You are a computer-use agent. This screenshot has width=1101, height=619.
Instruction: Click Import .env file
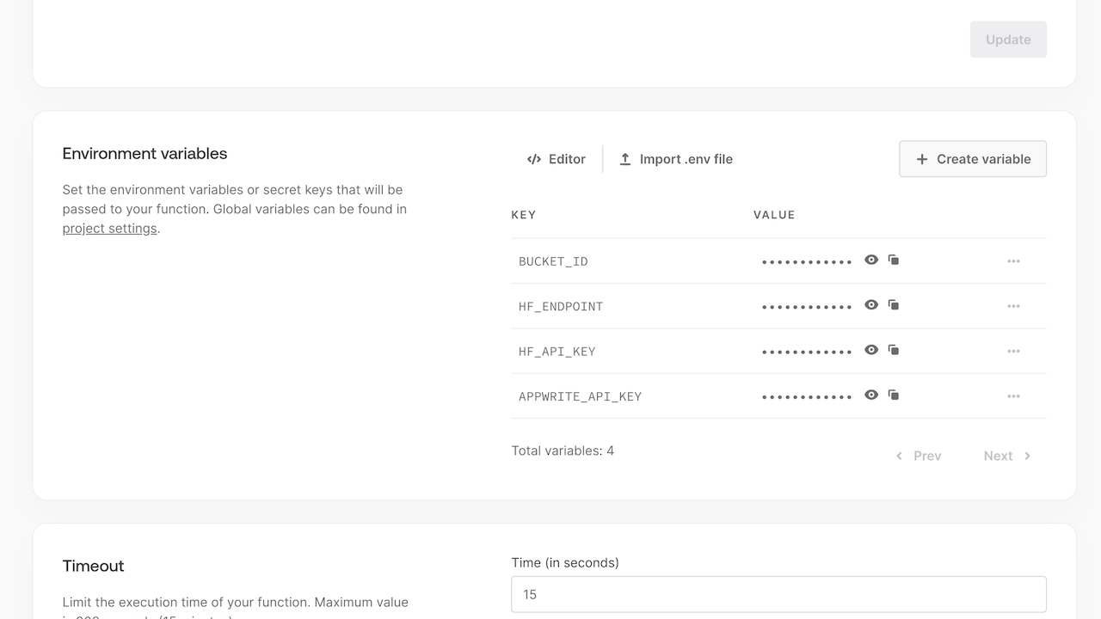click(x=676, y=159)
